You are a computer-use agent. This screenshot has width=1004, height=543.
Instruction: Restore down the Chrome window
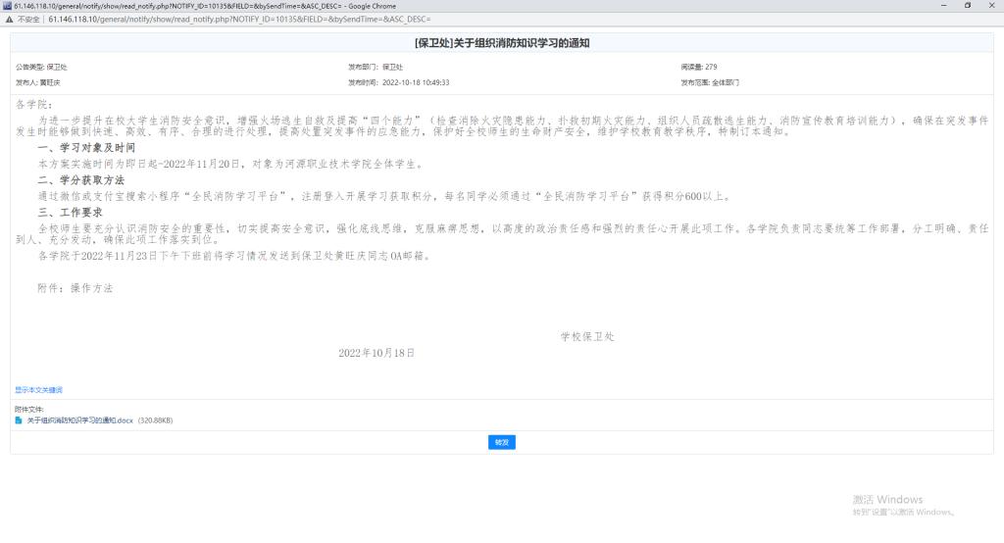[x=967, y=6]
